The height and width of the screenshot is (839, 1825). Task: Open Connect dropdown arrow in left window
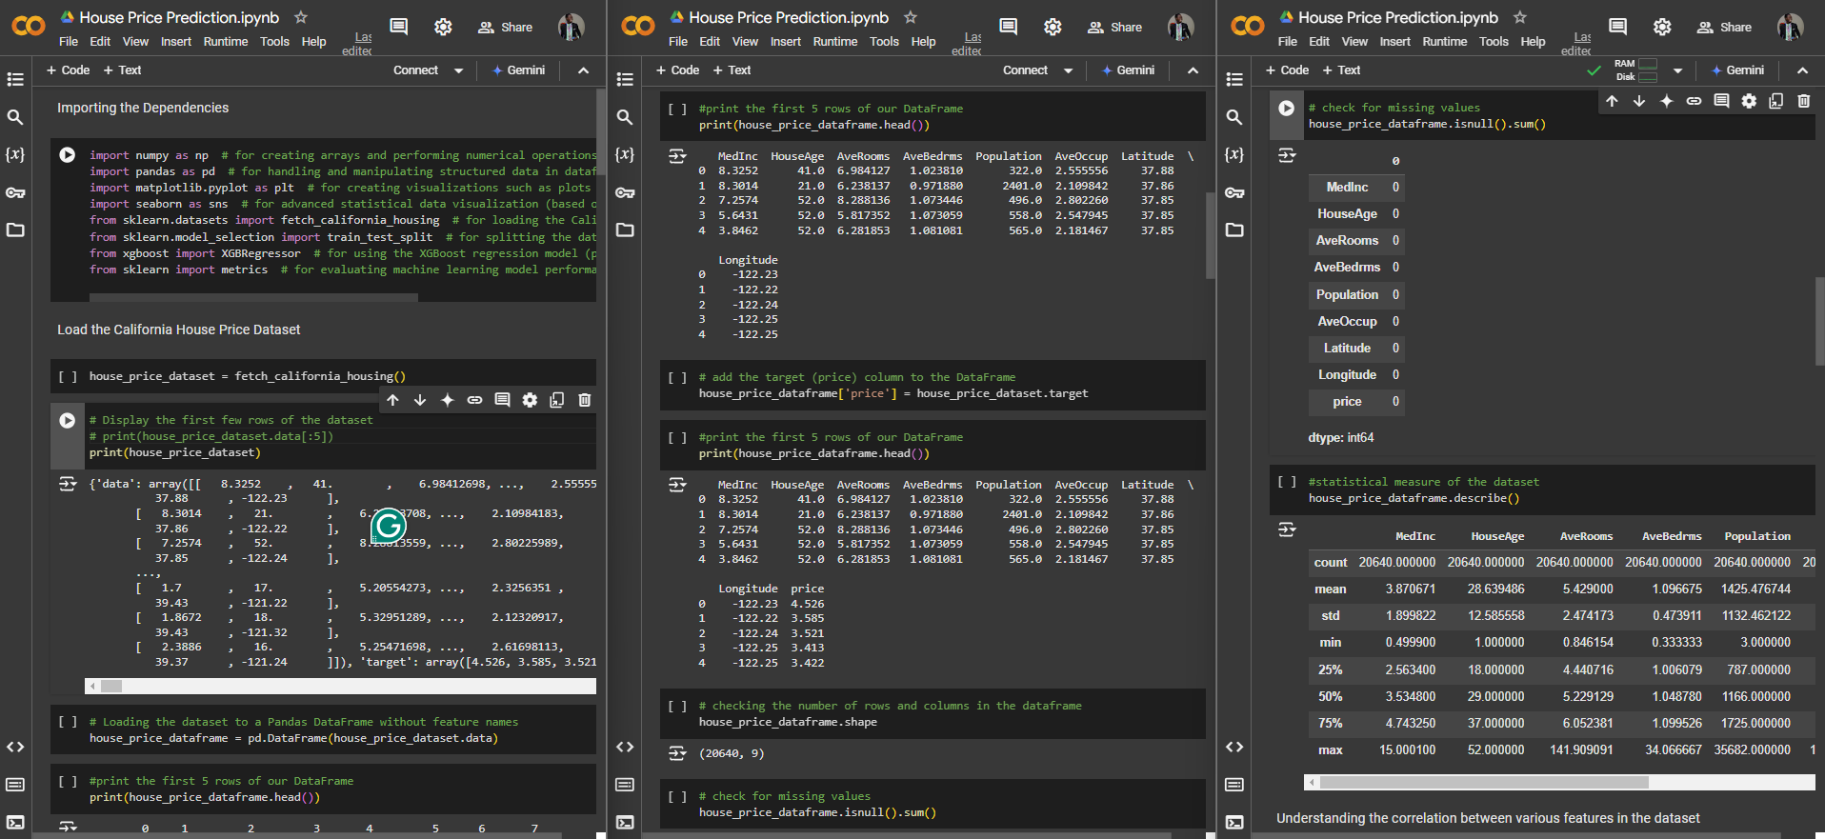click(x=458, y=70)
